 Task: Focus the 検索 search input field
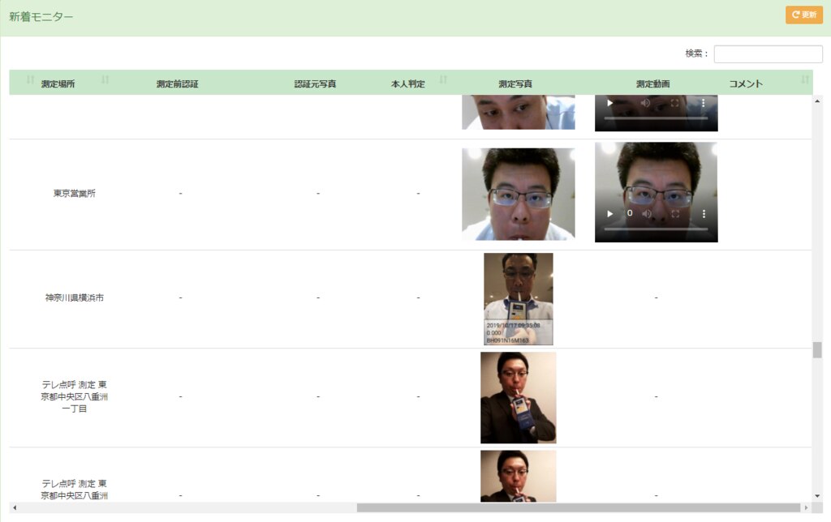tap(768, 54)
